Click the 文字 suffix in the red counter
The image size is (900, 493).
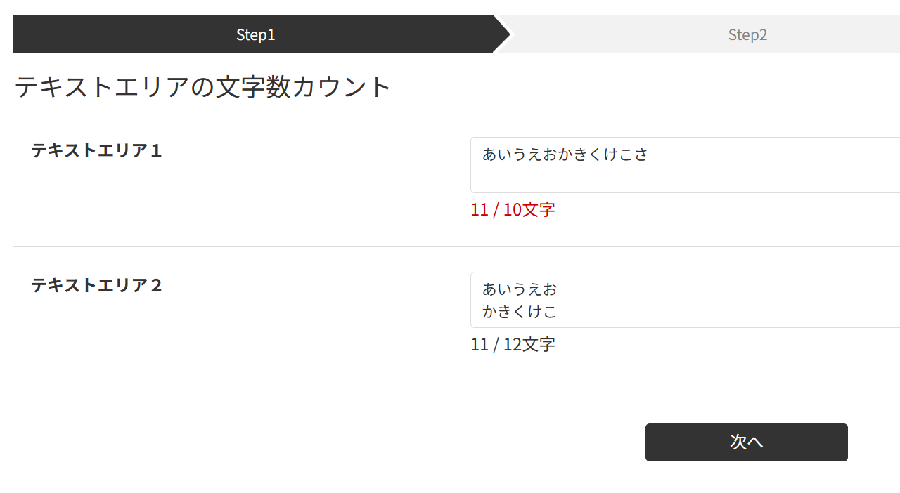[x=539, y=210]
